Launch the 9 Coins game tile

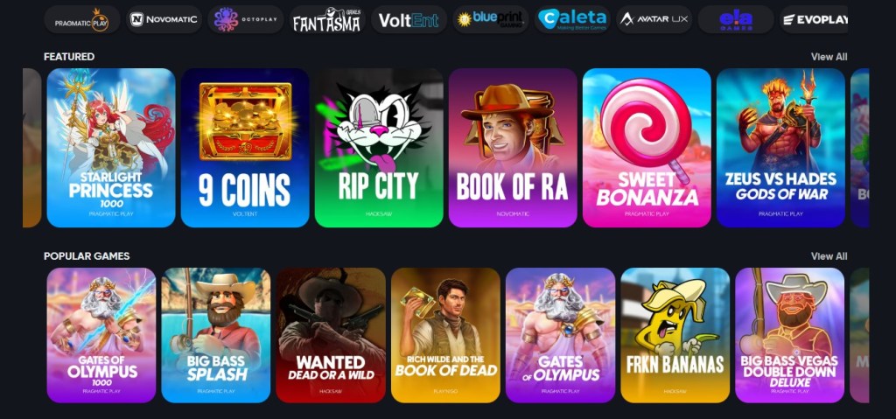(245, 148)
